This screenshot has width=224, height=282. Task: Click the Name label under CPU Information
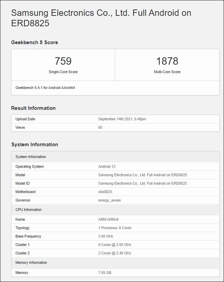click(x=20, y=219)
